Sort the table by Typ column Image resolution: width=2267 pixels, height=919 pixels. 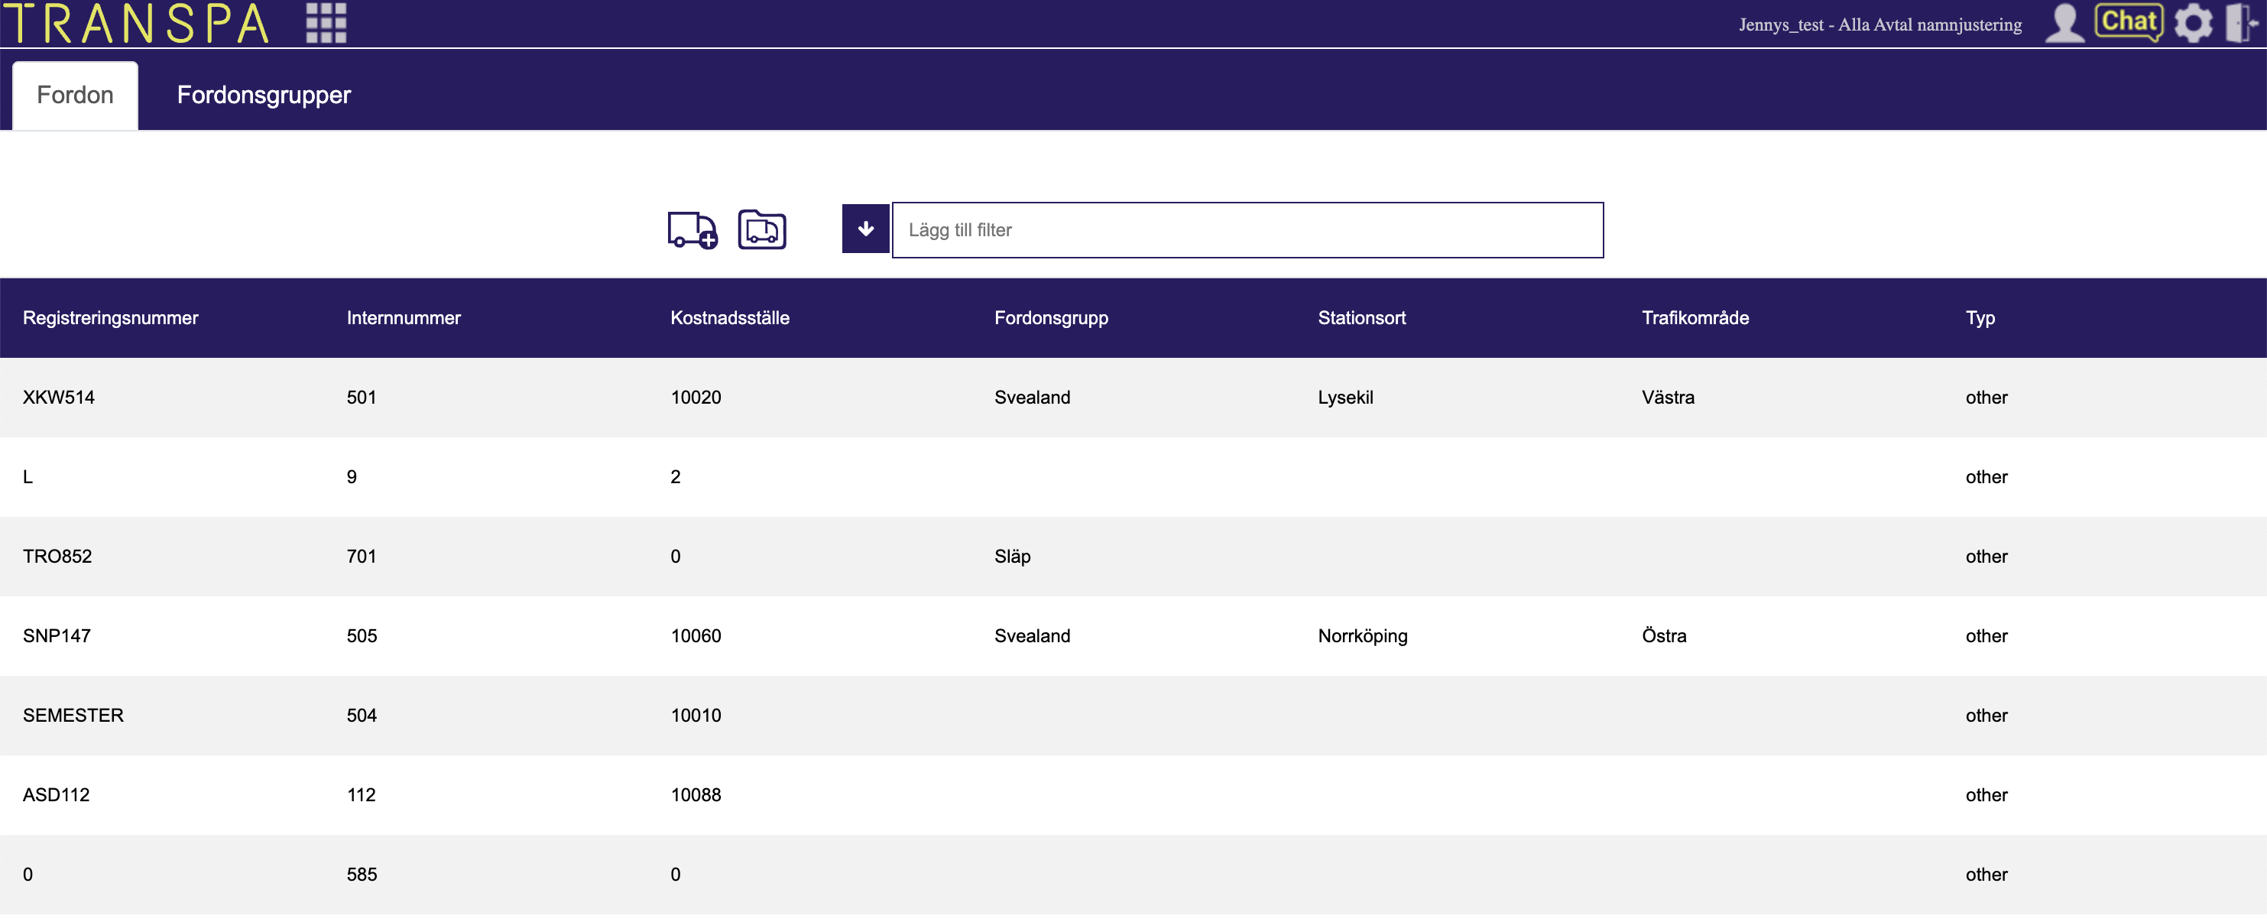[1982, 318]
